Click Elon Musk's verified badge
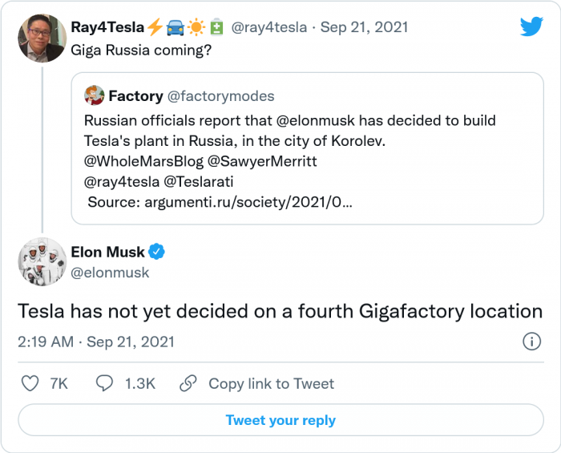 pyautogui.click(x=157, y=252)
